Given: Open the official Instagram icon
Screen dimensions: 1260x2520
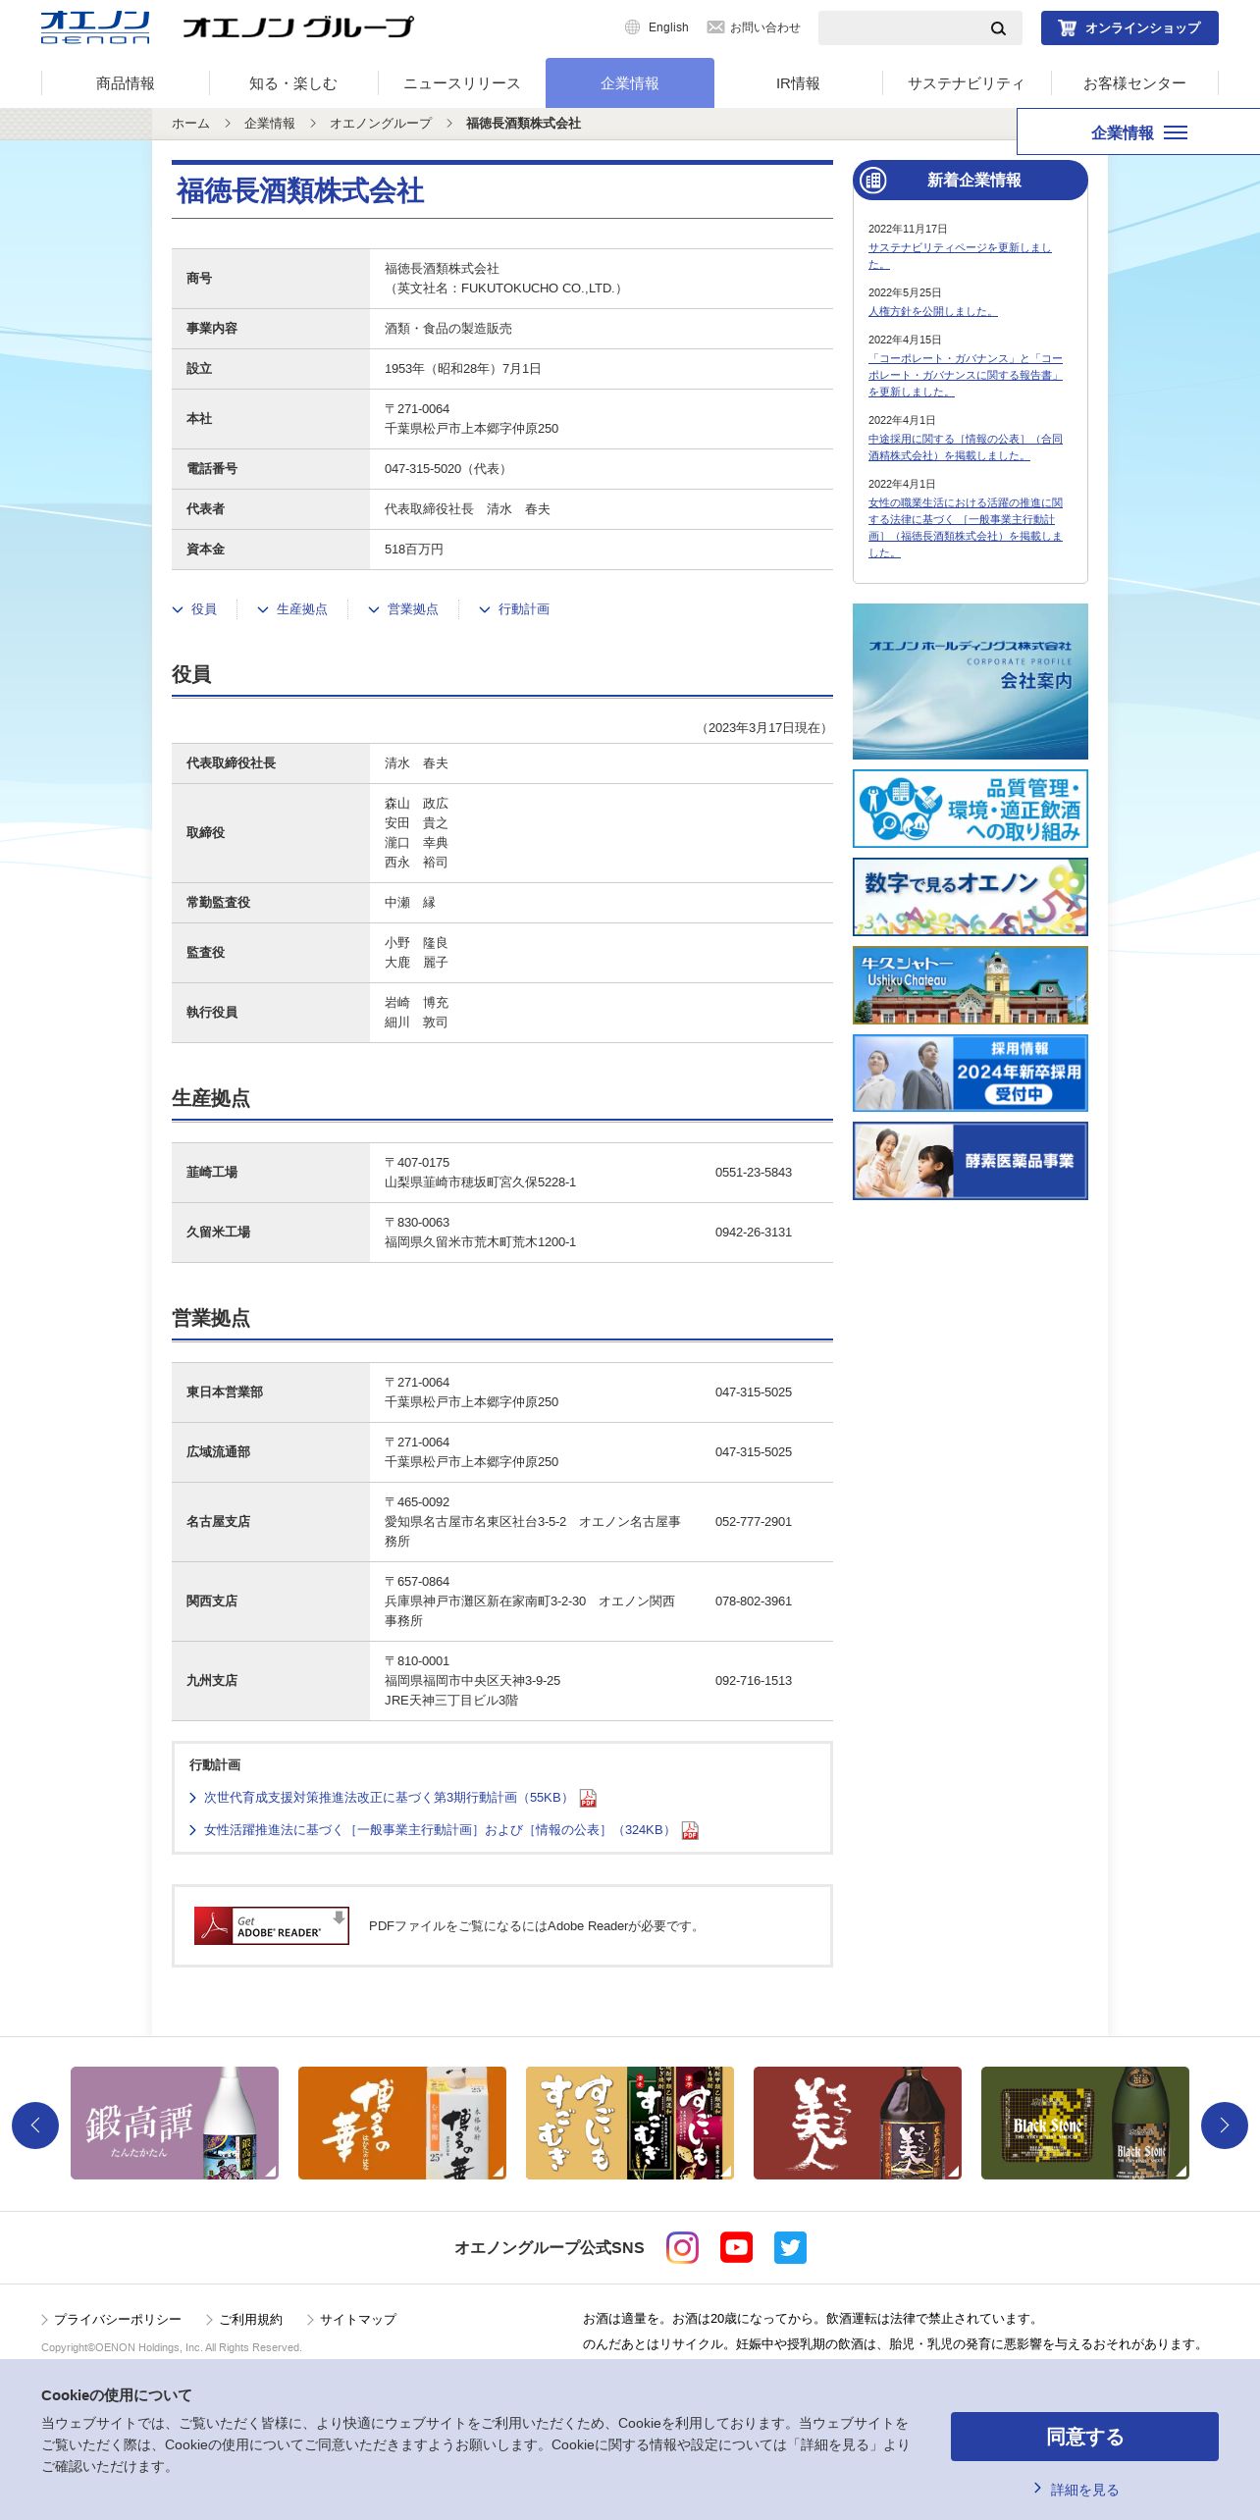Looking at the screenshot, I should 683,2247.
